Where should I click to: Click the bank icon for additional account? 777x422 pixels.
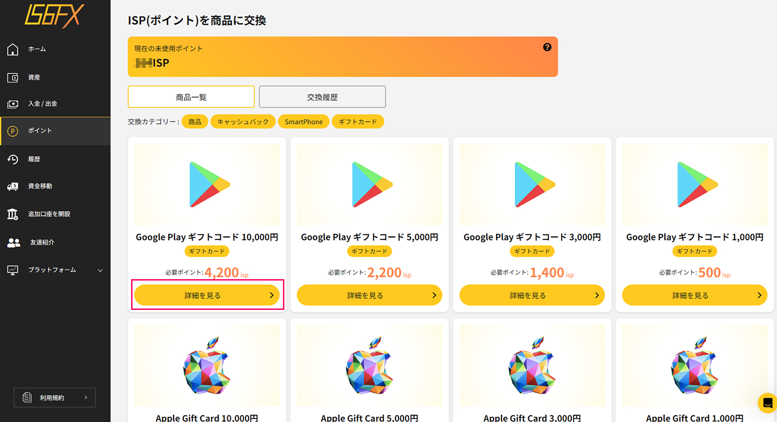click(13, 214)
